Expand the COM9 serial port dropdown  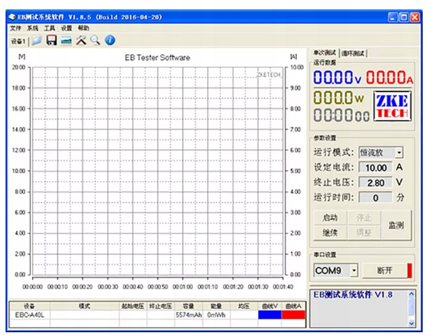pos(354,271)
